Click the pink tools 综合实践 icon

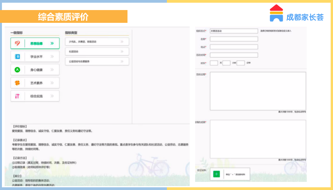click(17, 96)
